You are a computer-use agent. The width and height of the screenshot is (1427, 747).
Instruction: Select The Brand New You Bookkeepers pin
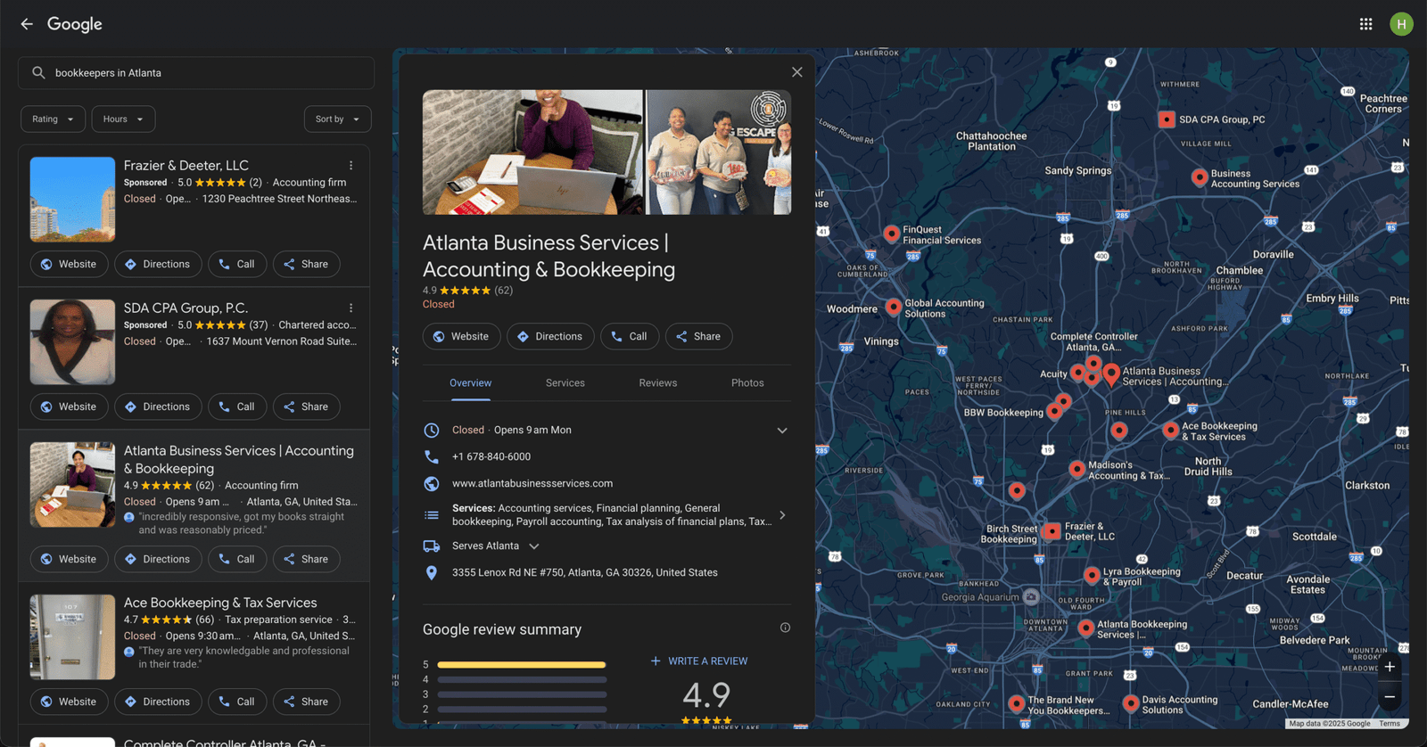tap(1016, 703)
